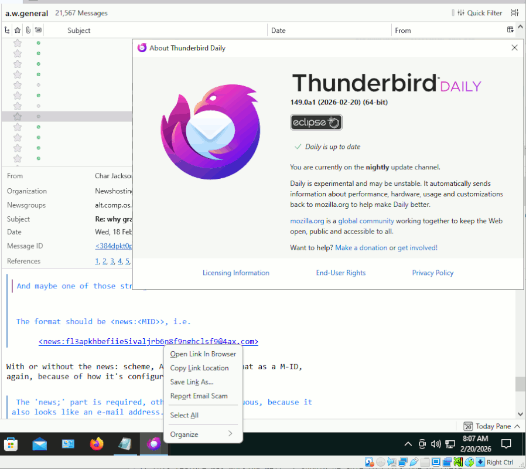Click the read status column header icon

click(x=38, y=30)
